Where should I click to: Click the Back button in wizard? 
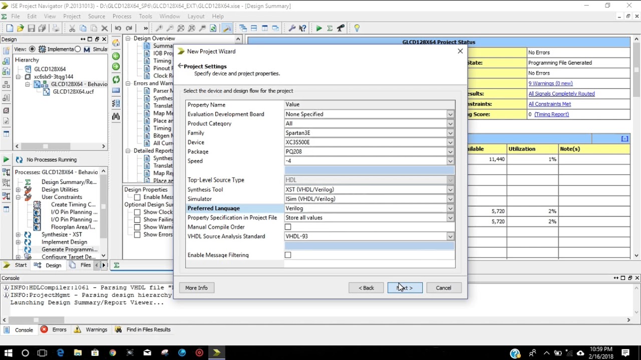pos(366,288)
